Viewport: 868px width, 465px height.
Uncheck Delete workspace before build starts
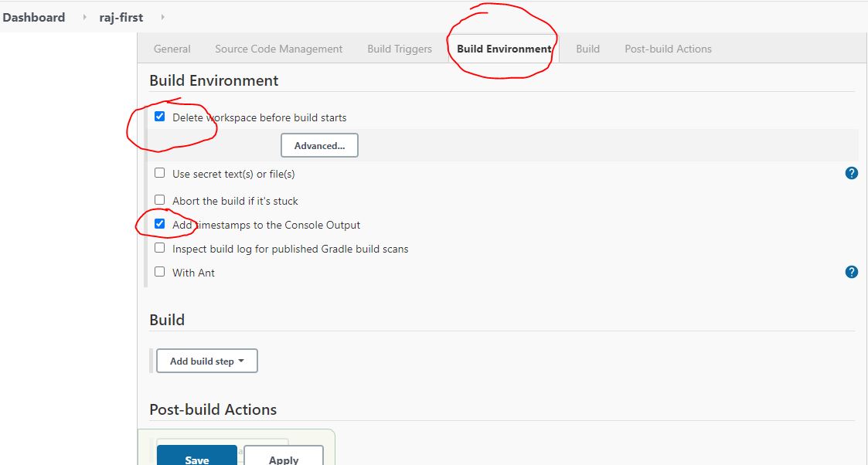tap(160, 117)
